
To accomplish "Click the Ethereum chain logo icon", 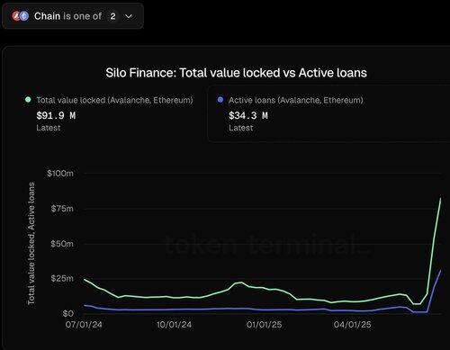I will click(x=24, y=16).
